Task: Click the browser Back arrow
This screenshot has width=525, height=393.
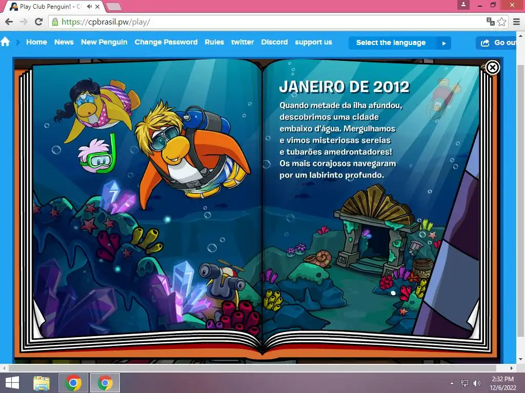Action: click(9, 22)
